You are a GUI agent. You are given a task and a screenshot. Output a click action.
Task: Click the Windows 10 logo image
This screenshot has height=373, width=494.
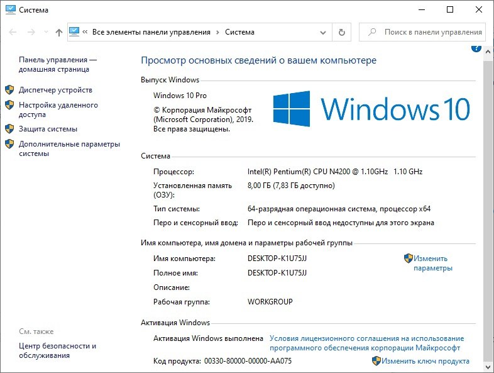[371, 109]
